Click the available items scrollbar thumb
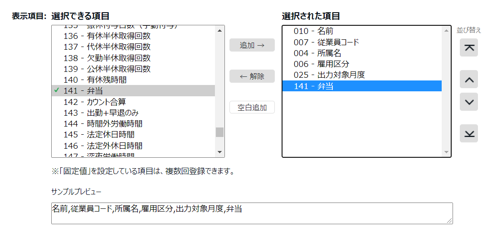 click(219, 132)
